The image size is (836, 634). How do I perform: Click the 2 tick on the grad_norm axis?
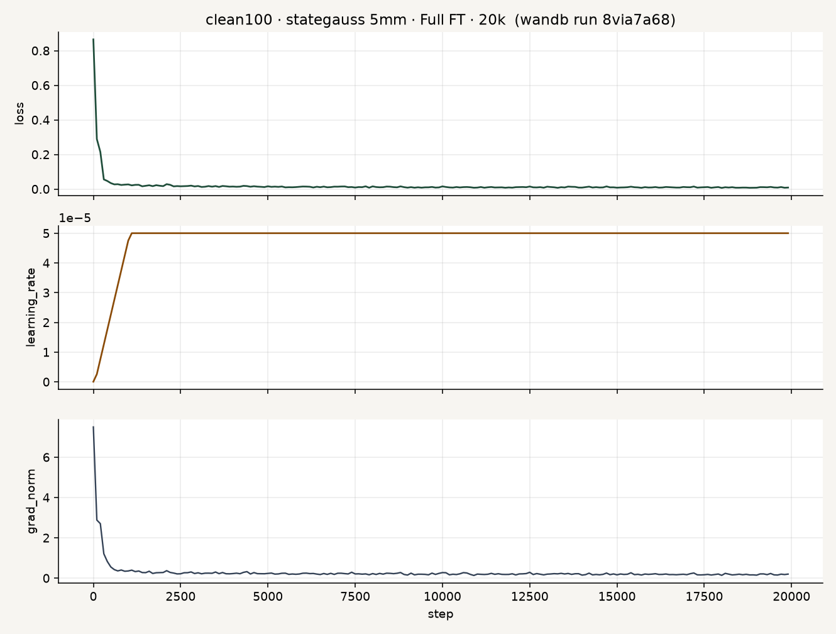pos(47,538)
